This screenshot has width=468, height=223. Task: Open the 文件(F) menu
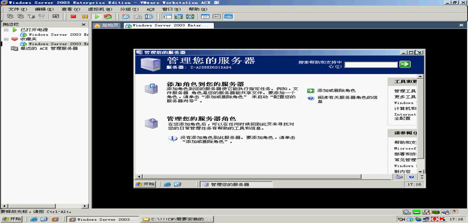[17, 9]
